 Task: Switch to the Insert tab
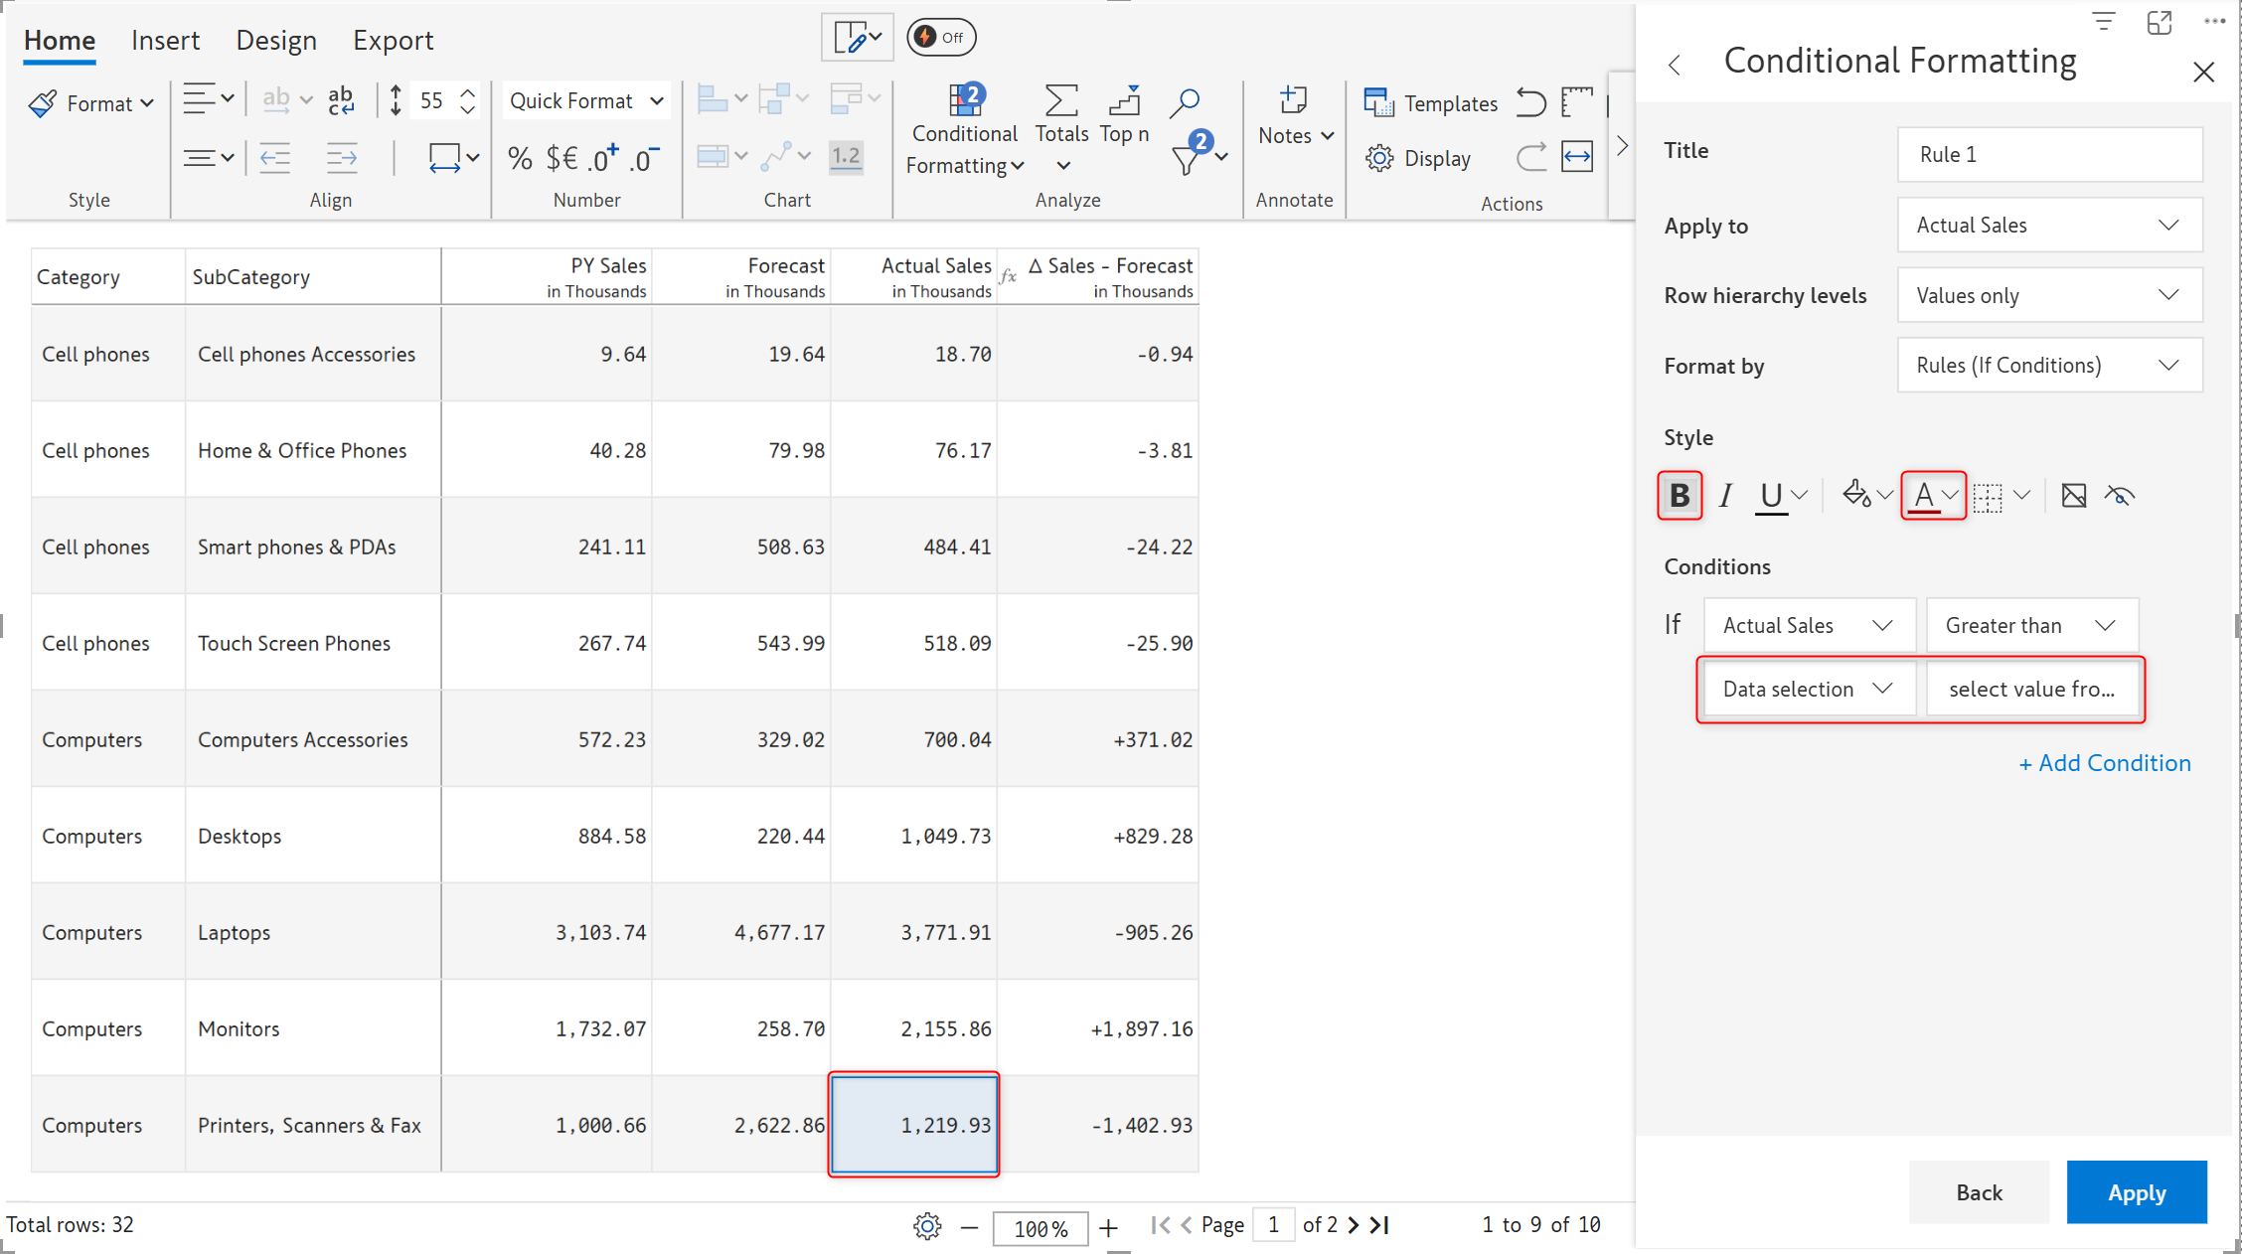tap(165, 41)
